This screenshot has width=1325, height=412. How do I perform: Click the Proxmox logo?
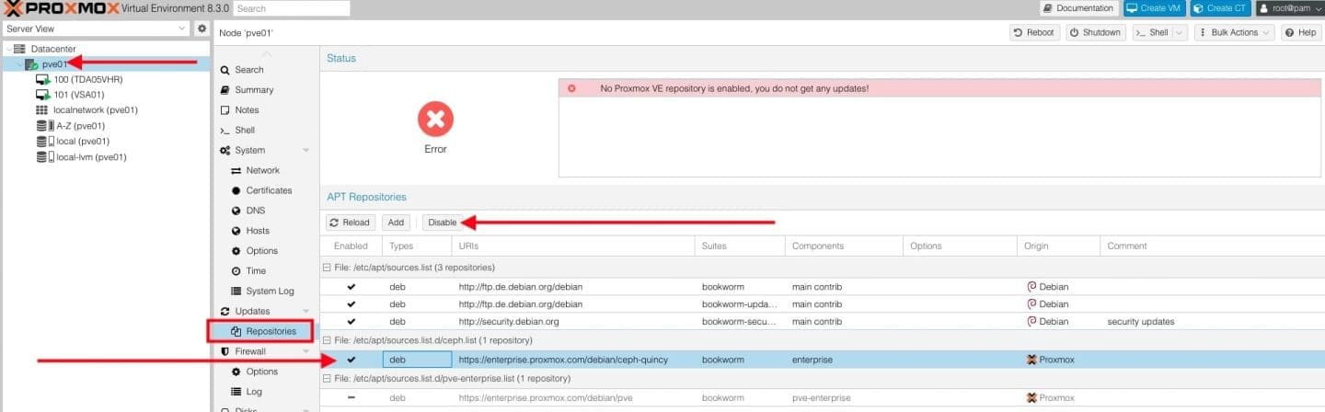coord(62,8)
